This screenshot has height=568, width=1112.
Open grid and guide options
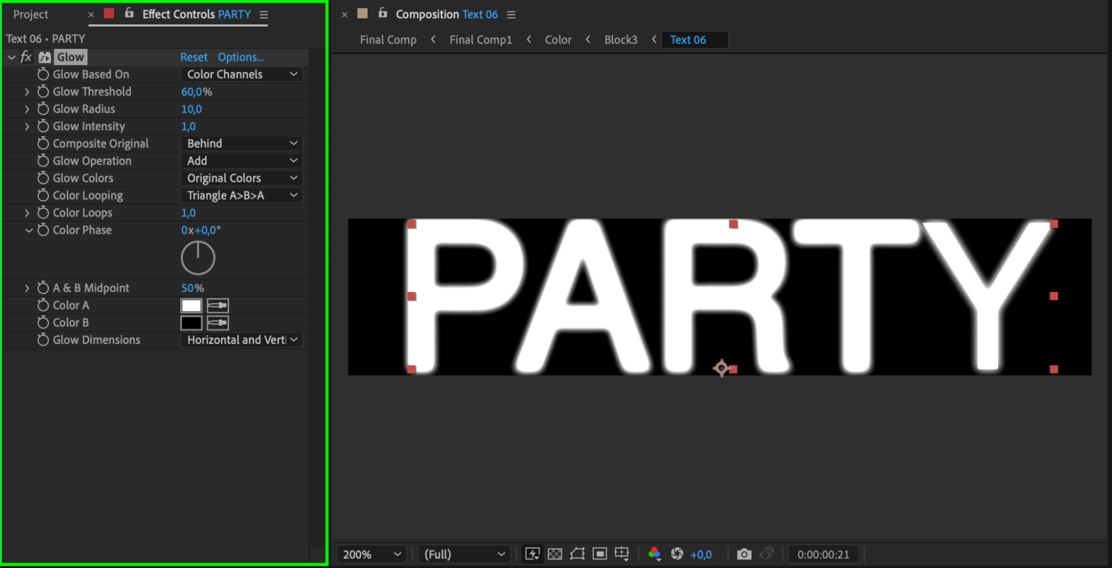click(x=622, y=554)
